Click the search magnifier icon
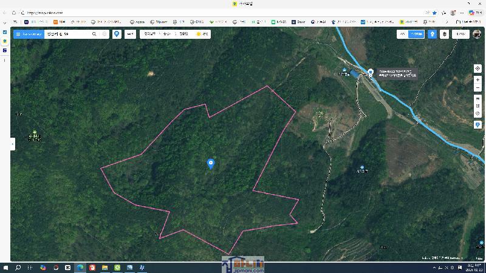 [x=94, y=34]
